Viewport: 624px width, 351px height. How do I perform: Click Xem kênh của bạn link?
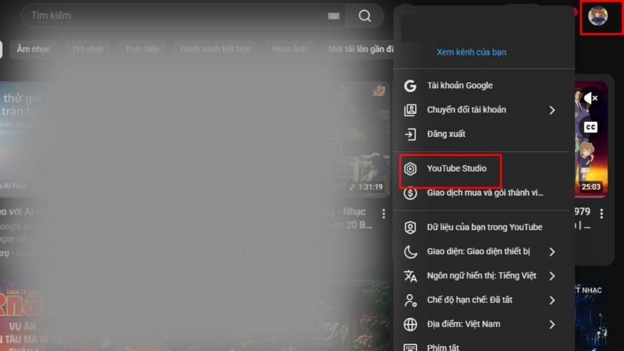click(x=471, y=52)
